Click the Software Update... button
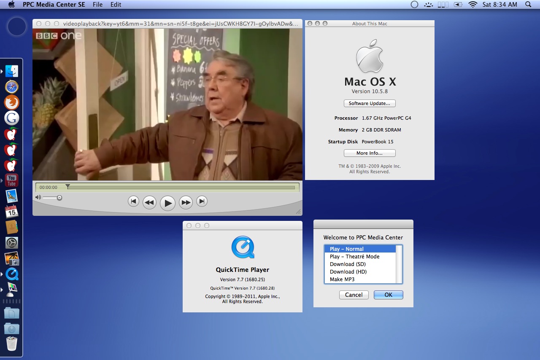540x360 pixels. (x=370, y=103)
